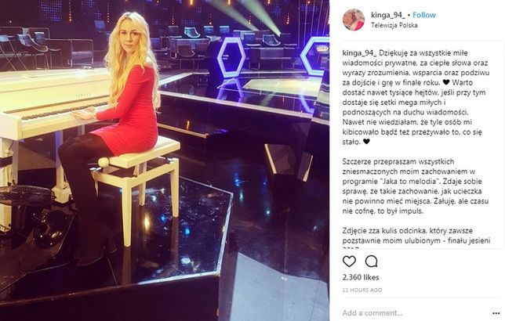Open the kinga_94_ profile avatar picture
Image resolution: width=505 pixels, height=321 pixels.
tap(354, 20)
